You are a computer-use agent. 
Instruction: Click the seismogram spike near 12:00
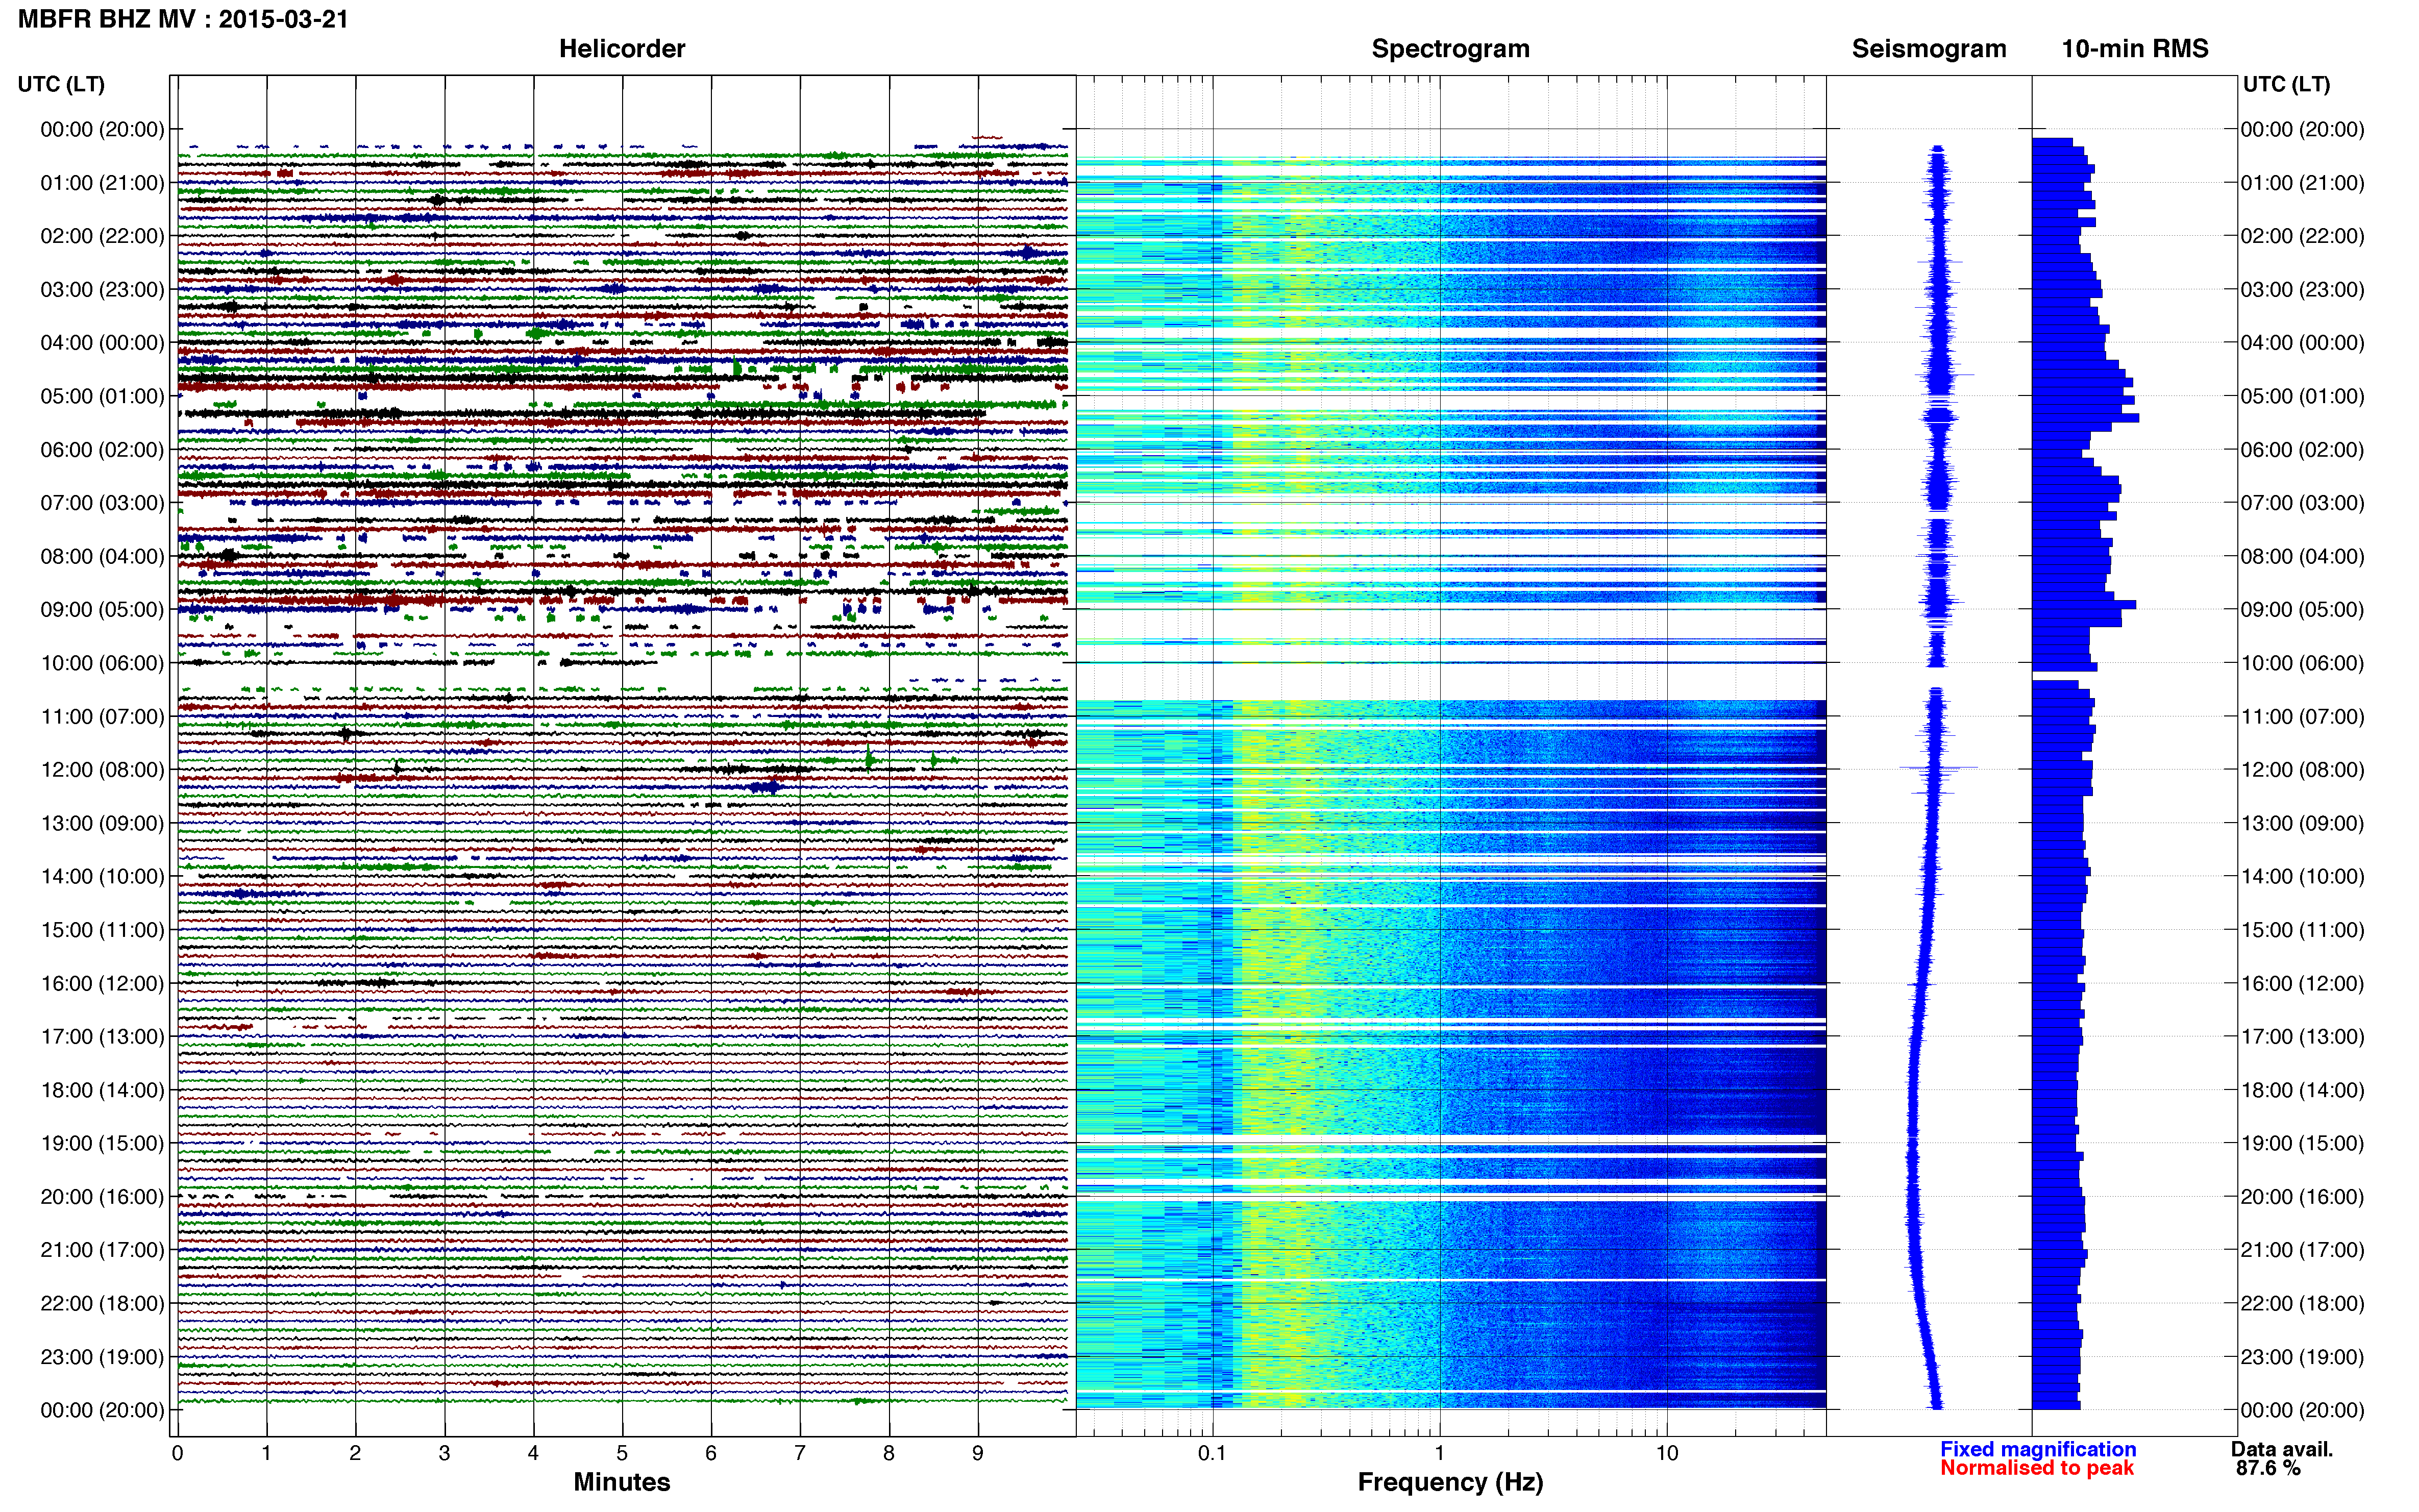(x=1938, y=768)
